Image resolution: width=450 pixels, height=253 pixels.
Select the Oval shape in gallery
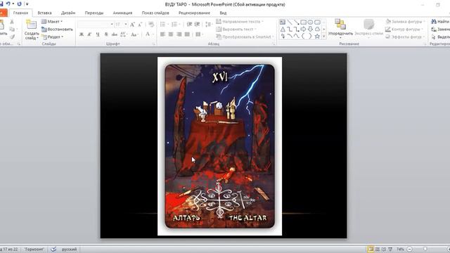tap(310, 22)
